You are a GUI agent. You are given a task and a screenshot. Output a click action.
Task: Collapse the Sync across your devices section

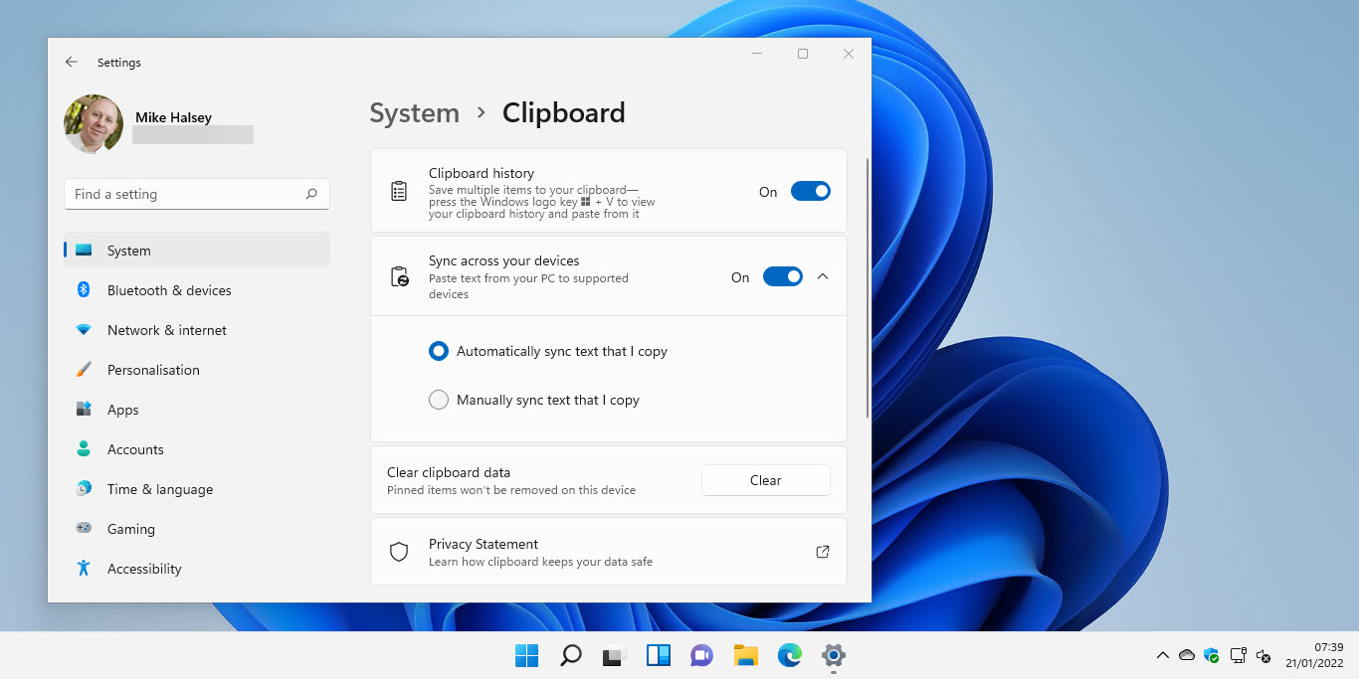[823, 276]
